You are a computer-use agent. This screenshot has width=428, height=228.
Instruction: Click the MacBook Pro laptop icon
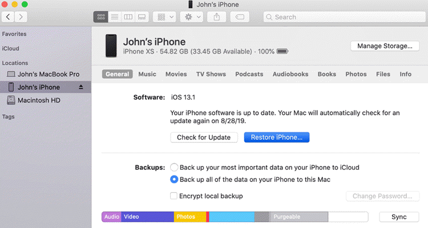[11, 74]
